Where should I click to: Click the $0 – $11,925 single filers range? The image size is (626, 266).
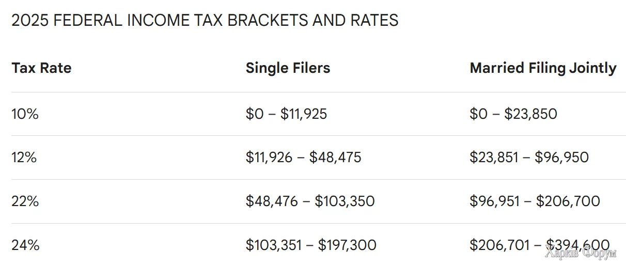pyautogui.click(x=286, y=114)
